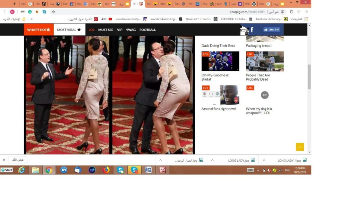Open Firefox from the taskbar
The height and width of the screenshot is (210, 360).
click(x=106, y=170)
